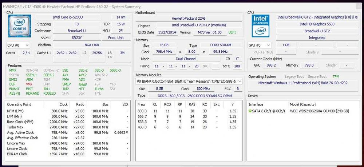Click the ECC N value
The height and width of the screenshot is (167, 364).
pyautogui.click(x=238, y=89)
